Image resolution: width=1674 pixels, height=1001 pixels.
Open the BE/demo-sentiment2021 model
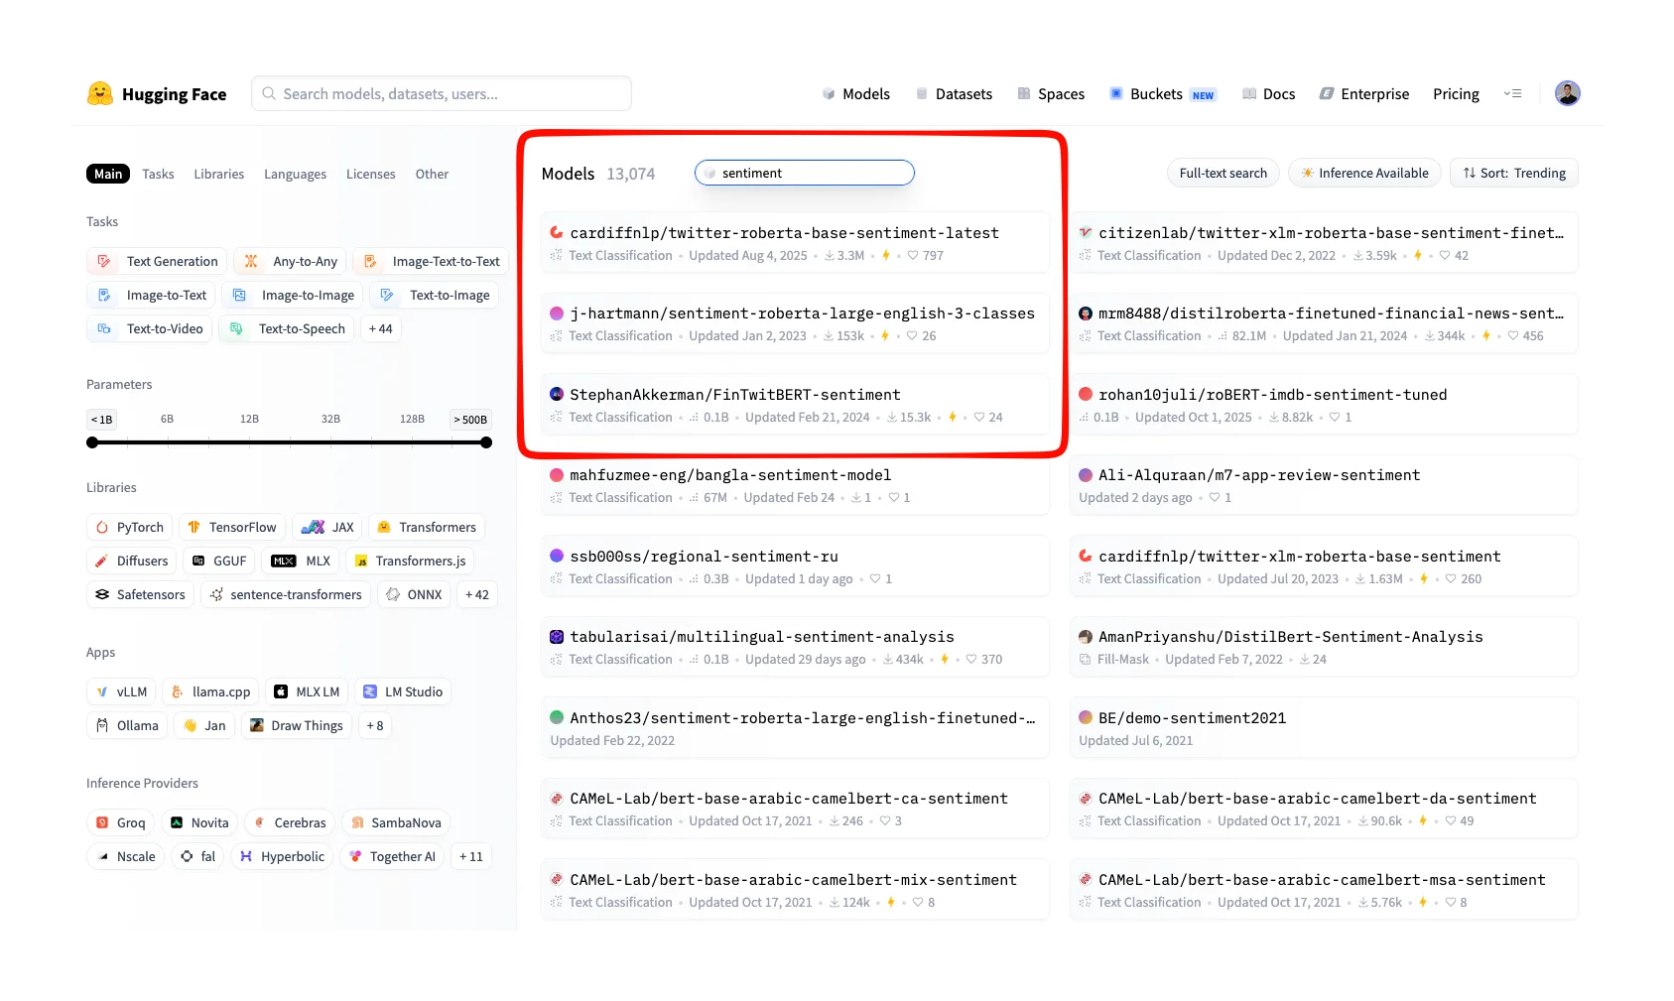coord(1324,727)
